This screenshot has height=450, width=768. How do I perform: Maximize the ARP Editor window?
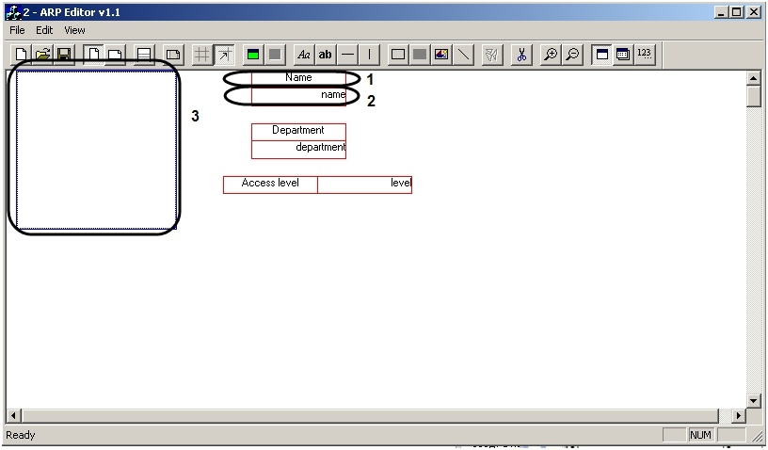pos(736,13)
